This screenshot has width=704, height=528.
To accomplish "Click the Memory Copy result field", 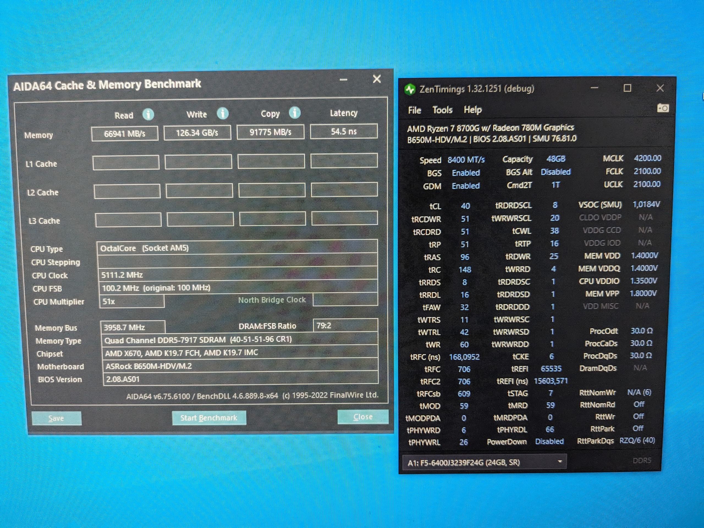I will tap(270, 132).
